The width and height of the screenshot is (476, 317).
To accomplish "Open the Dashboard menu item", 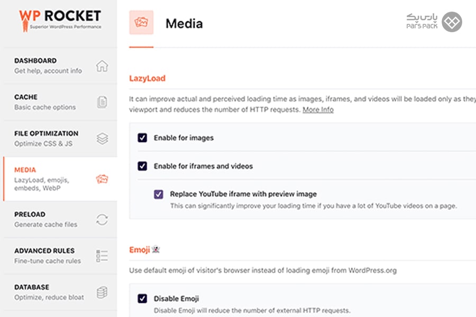I will 60,66.
